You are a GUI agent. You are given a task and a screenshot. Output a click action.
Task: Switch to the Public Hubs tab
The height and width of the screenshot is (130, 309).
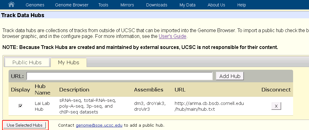point(27,62)
